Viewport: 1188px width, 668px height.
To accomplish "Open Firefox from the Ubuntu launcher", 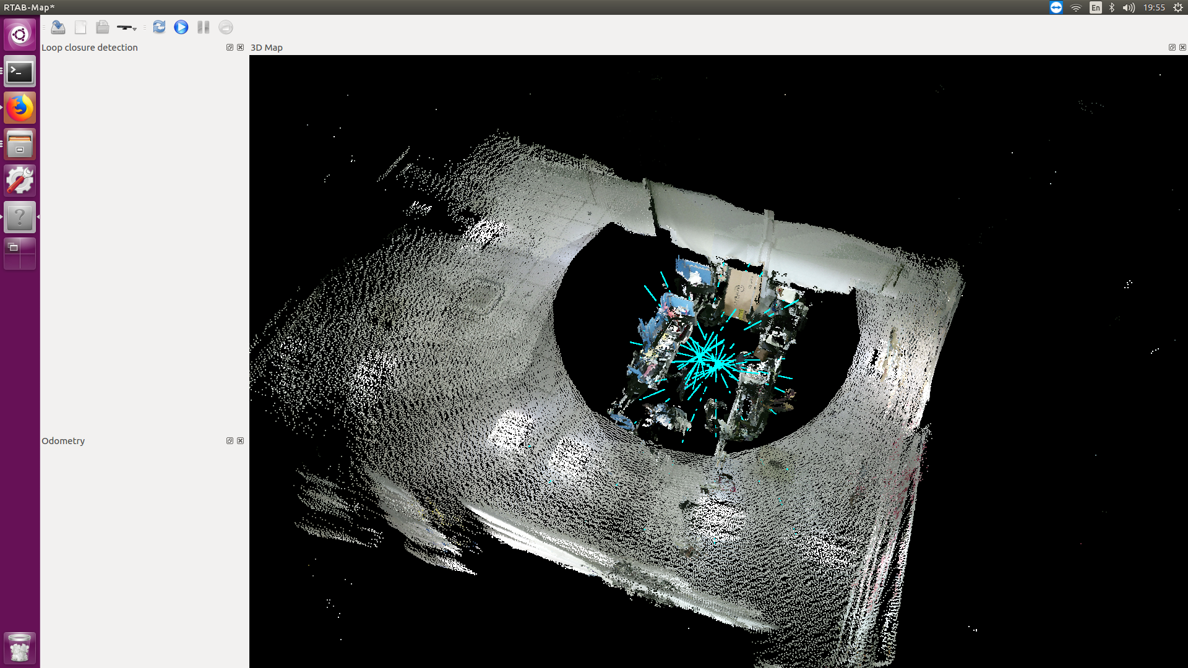I will 20,108.
